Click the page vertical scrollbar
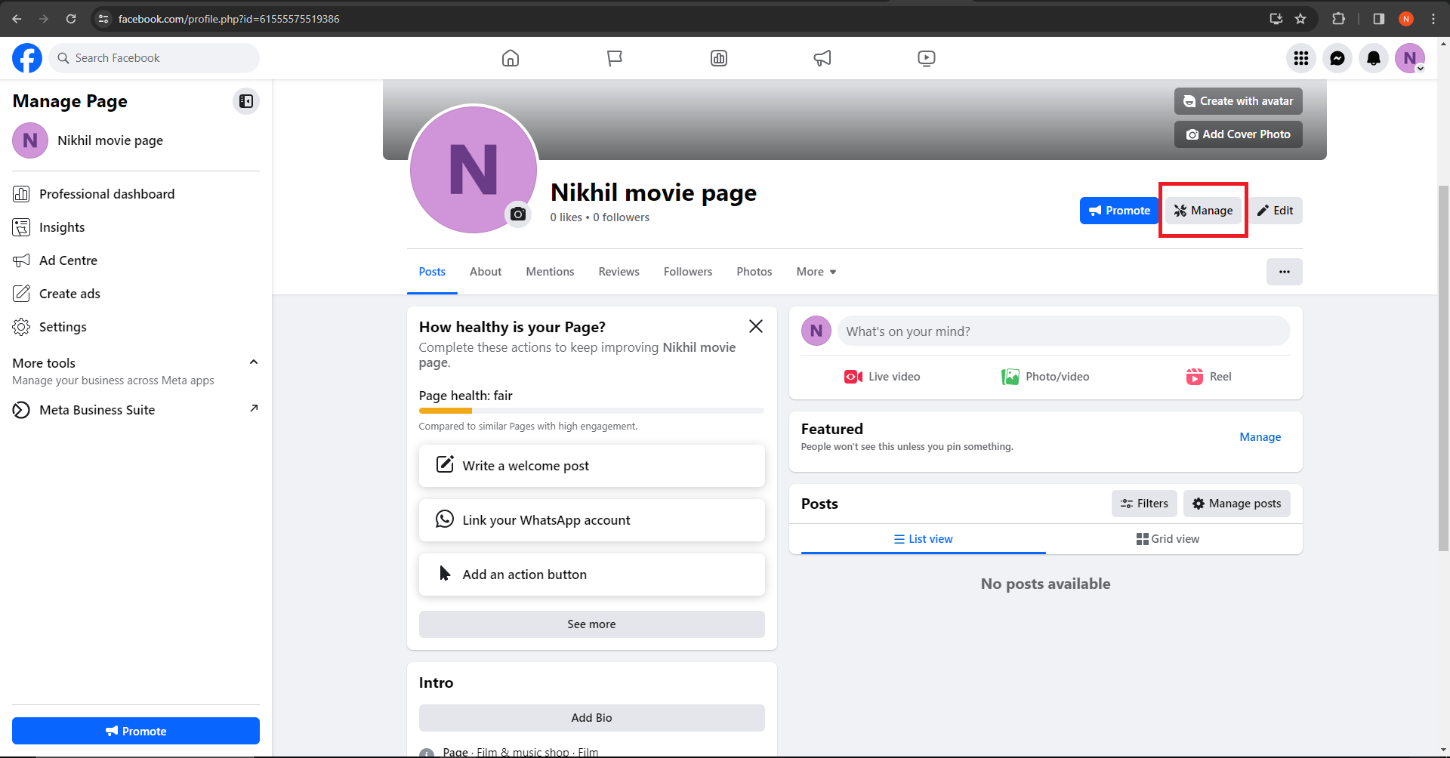This screenshot has height=758, width=1450. pyautogui.click(x=1443, y=368)
